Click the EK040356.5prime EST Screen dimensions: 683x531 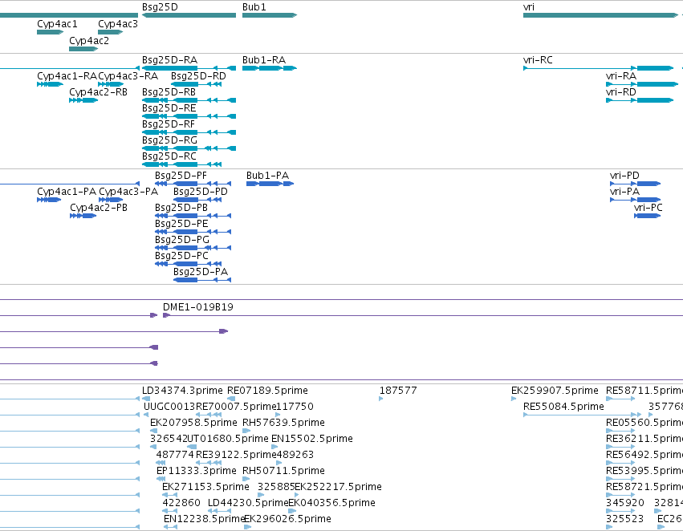point(292,511)
